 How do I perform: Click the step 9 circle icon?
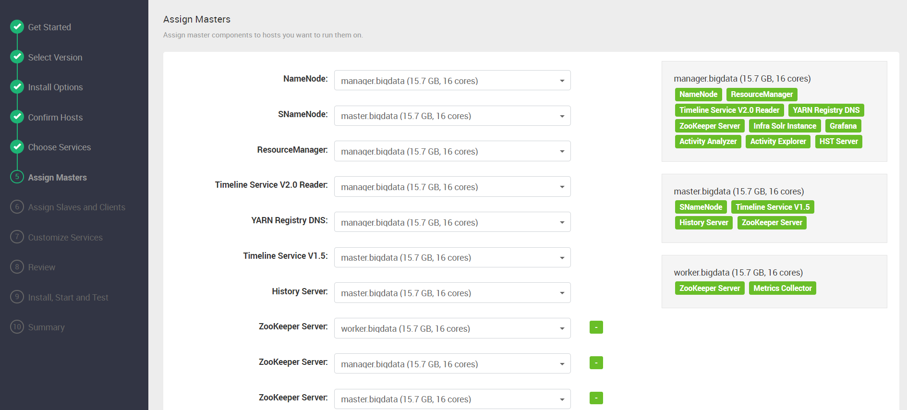click(x=17, y=297)
